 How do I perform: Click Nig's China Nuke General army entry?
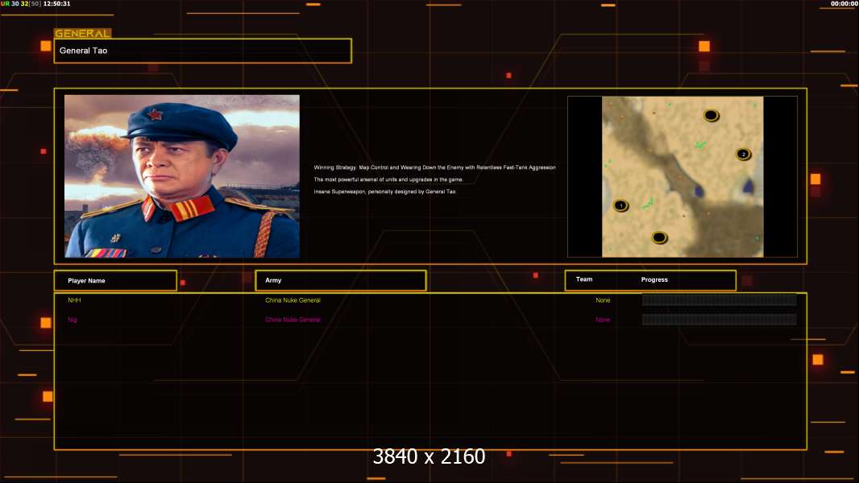pyautogui.click(x=293, y=320)
